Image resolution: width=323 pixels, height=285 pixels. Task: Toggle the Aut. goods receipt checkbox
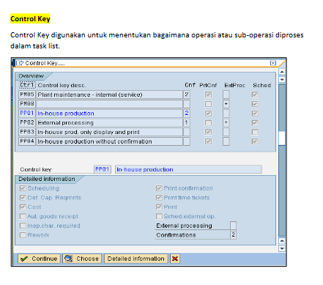[x=23, y=216]
